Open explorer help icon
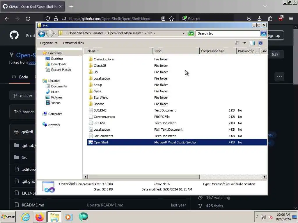Viewport: 298px width, 223px height. coord(260,43)
